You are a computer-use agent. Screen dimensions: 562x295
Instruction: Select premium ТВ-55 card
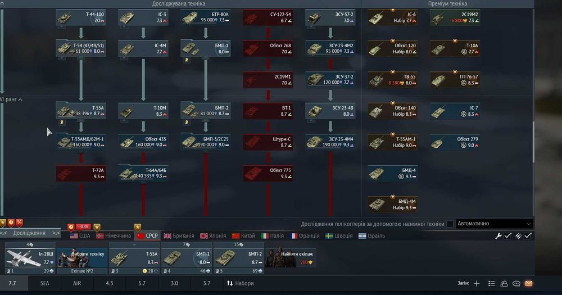pos(393,80)
